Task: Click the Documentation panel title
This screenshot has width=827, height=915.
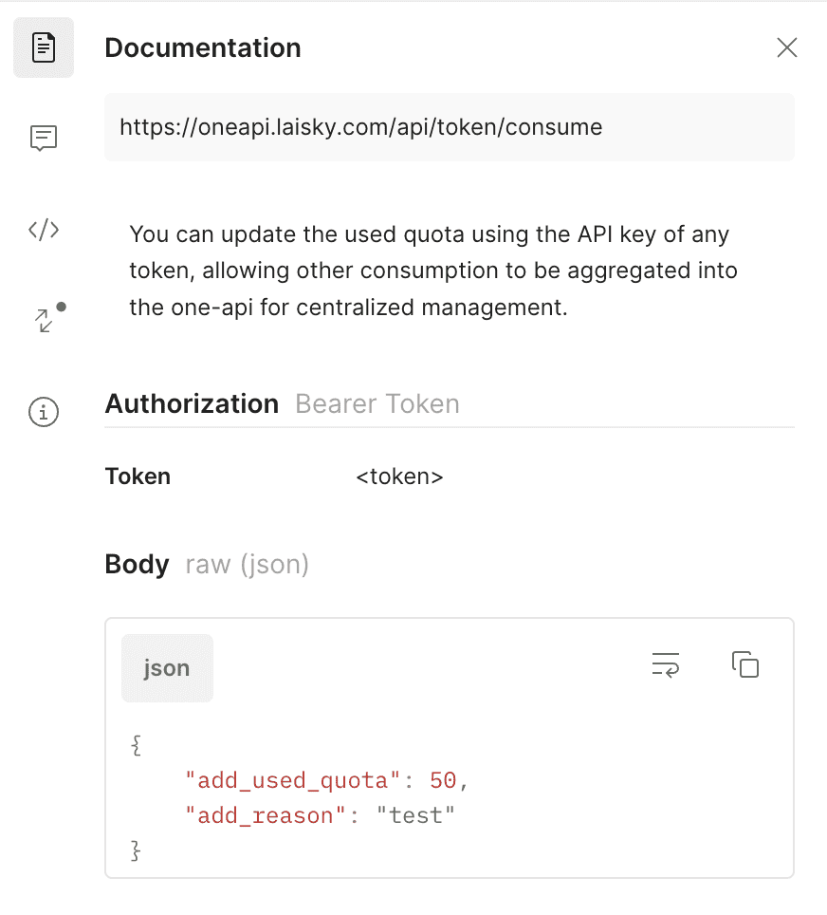Action: pyautogui.click(x=203, y=47)
